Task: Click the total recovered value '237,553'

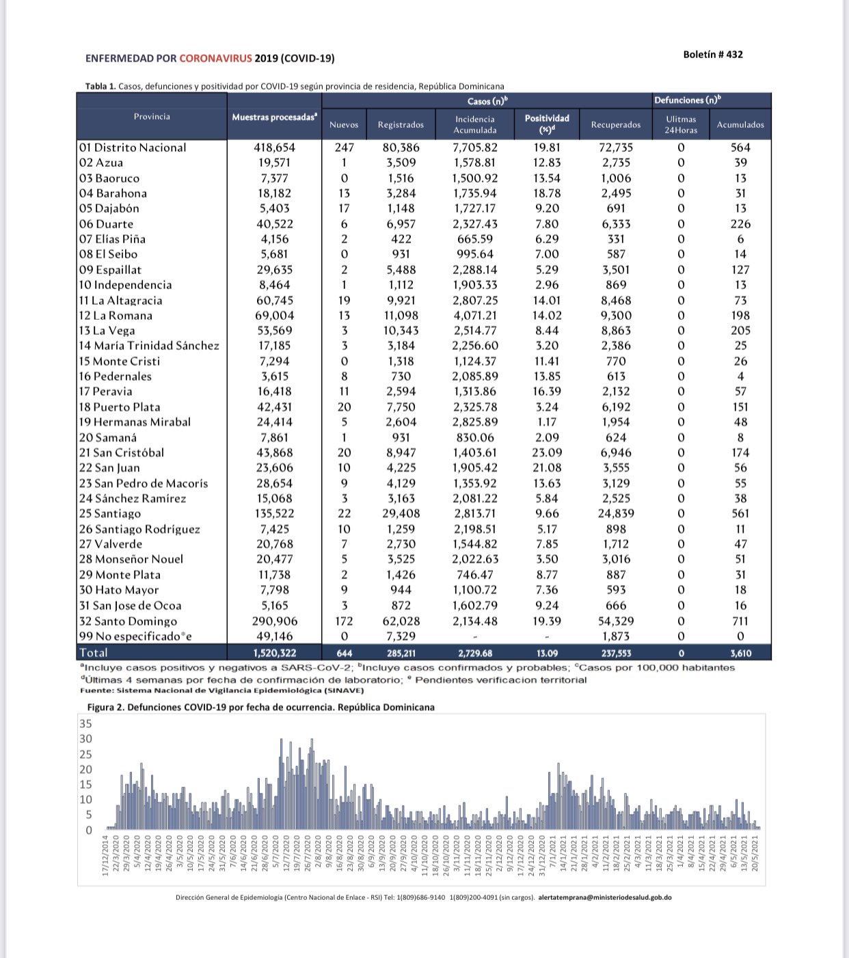Action: [x=616, y=653]
